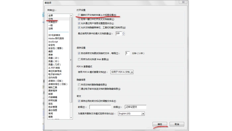Select '朗读' category

tap(51, 94)
